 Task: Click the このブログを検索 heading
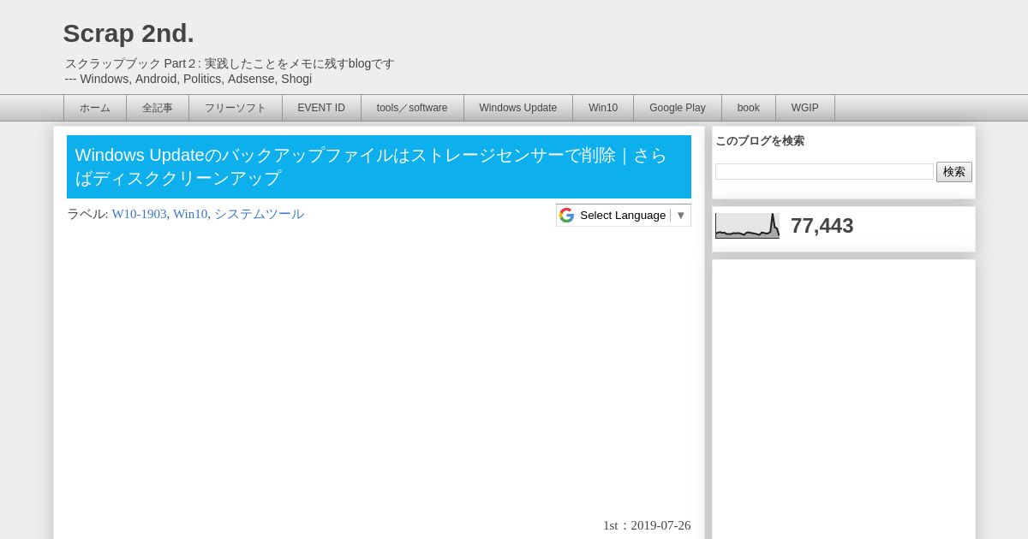coord(760,141)
